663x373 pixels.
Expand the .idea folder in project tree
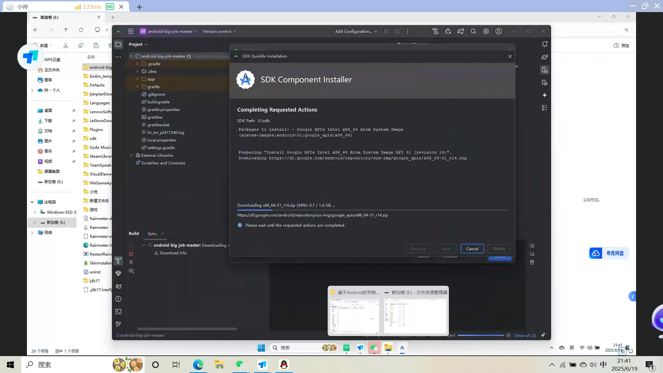[x=137, y=72]
